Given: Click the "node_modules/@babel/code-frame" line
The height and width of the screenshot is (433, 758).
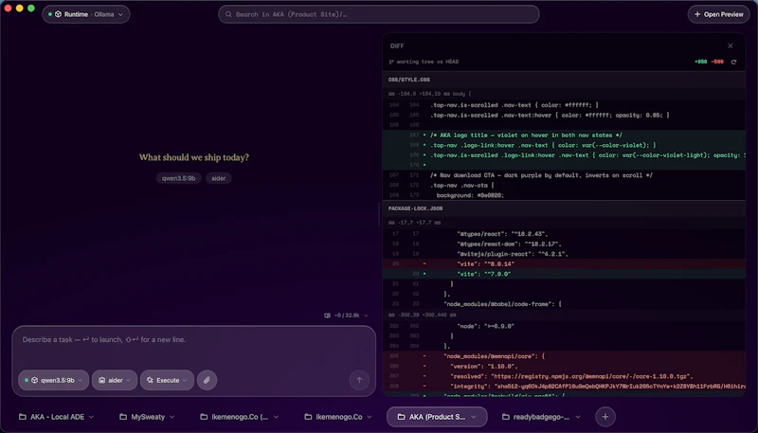Looking at the screenshot, I should (564, 304).
